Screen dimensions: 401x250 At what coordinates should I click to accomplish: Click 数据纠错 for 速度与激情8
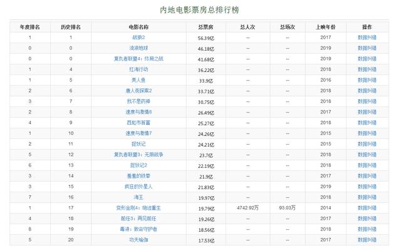tap(367, 112)
